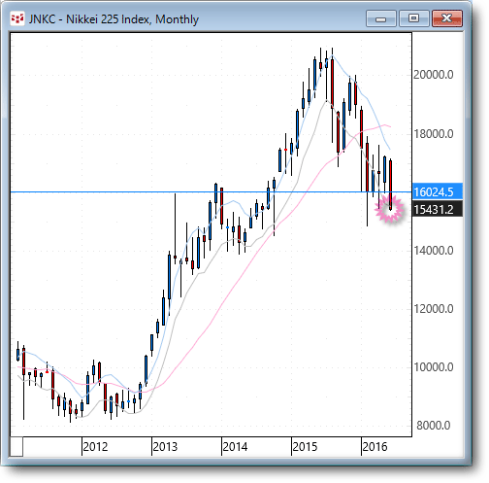The image size is (489, 483).
Task: Click the JNKC chart window icon
Action: pyautogui.click(x=17, y=18)
